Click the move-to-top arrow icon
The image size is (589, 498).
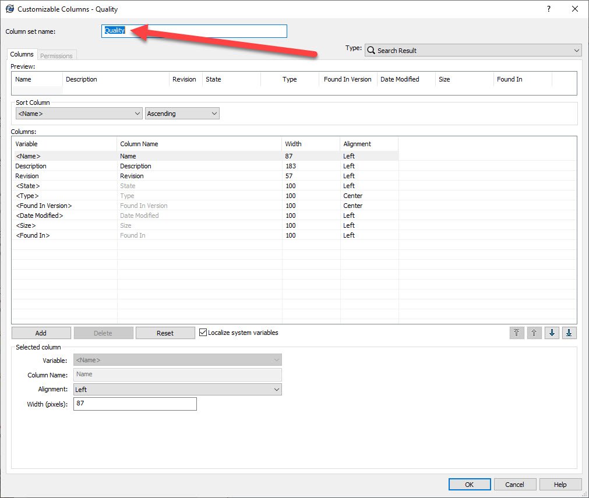click(517, 333)
